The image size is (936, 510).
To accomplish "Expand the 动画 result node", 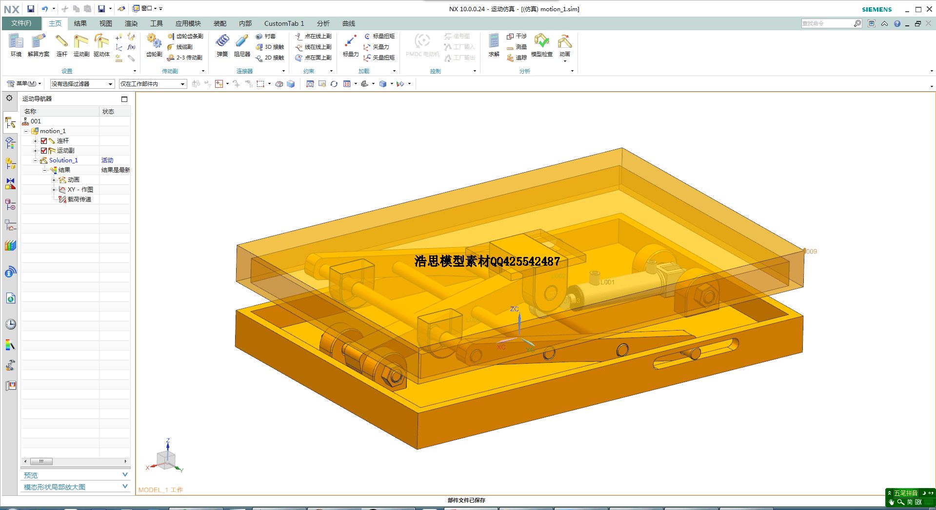I will 54,180.
